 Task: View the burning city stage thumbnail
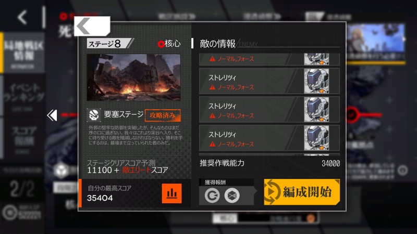[x=134, y=77]
